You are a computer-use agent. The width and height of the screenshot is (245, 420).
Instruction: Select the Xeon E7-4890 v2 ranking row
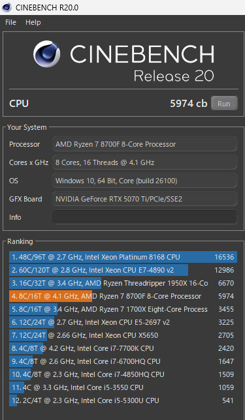click(x=123, y=270)
